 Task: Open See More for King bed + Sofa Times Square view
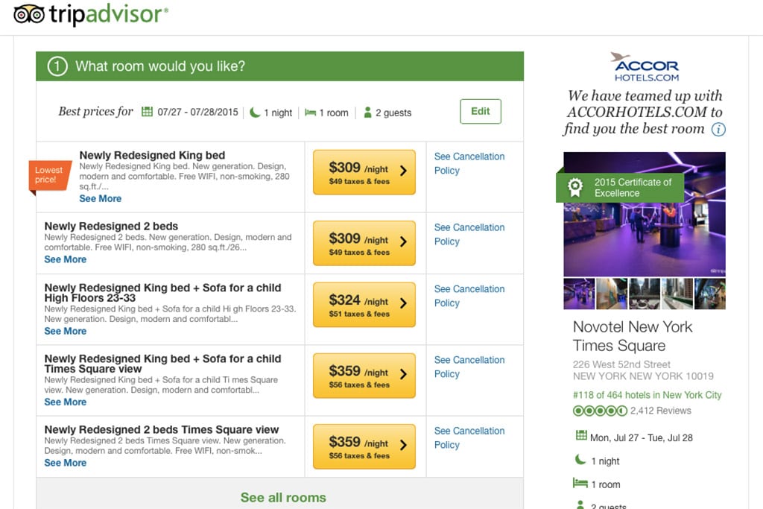tap(66, 402)
